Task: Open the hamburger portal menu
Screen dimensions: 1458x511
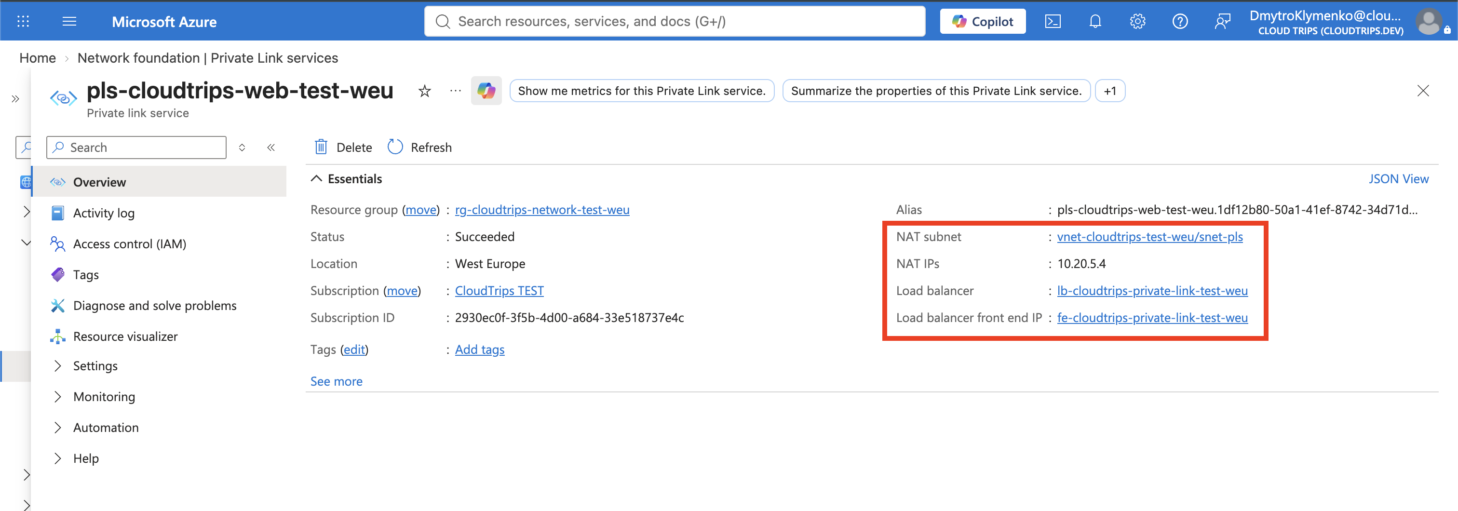Action: [69, 22]
